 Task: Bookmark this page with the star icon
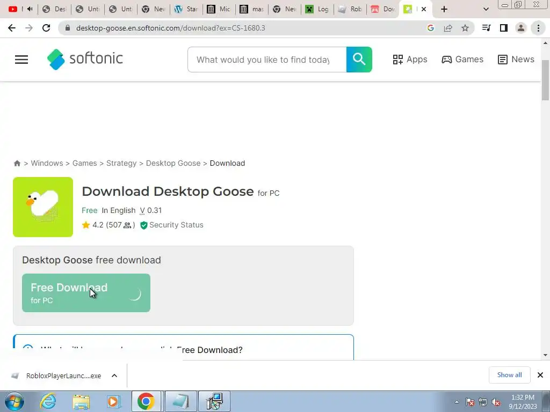point(465,28)
